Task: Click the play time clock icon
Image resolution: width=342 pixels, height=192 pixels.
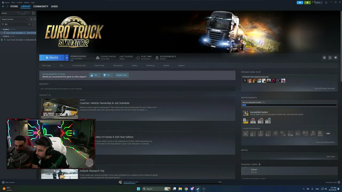Action: (138, 58)
